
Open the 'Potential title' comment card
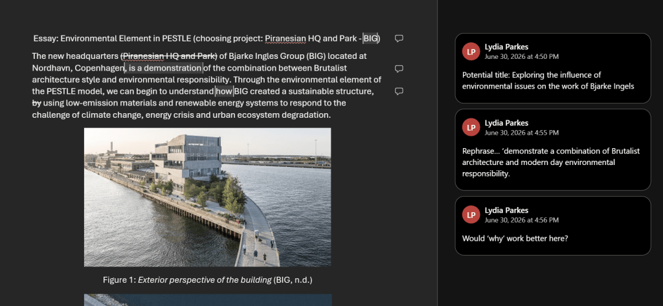tap(553, 68)
